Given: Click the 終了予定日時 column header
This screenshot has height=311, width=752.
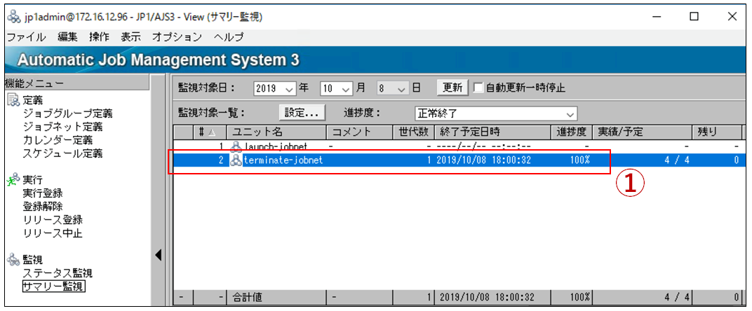Looking at the screenshot, I should pos(492,132).
